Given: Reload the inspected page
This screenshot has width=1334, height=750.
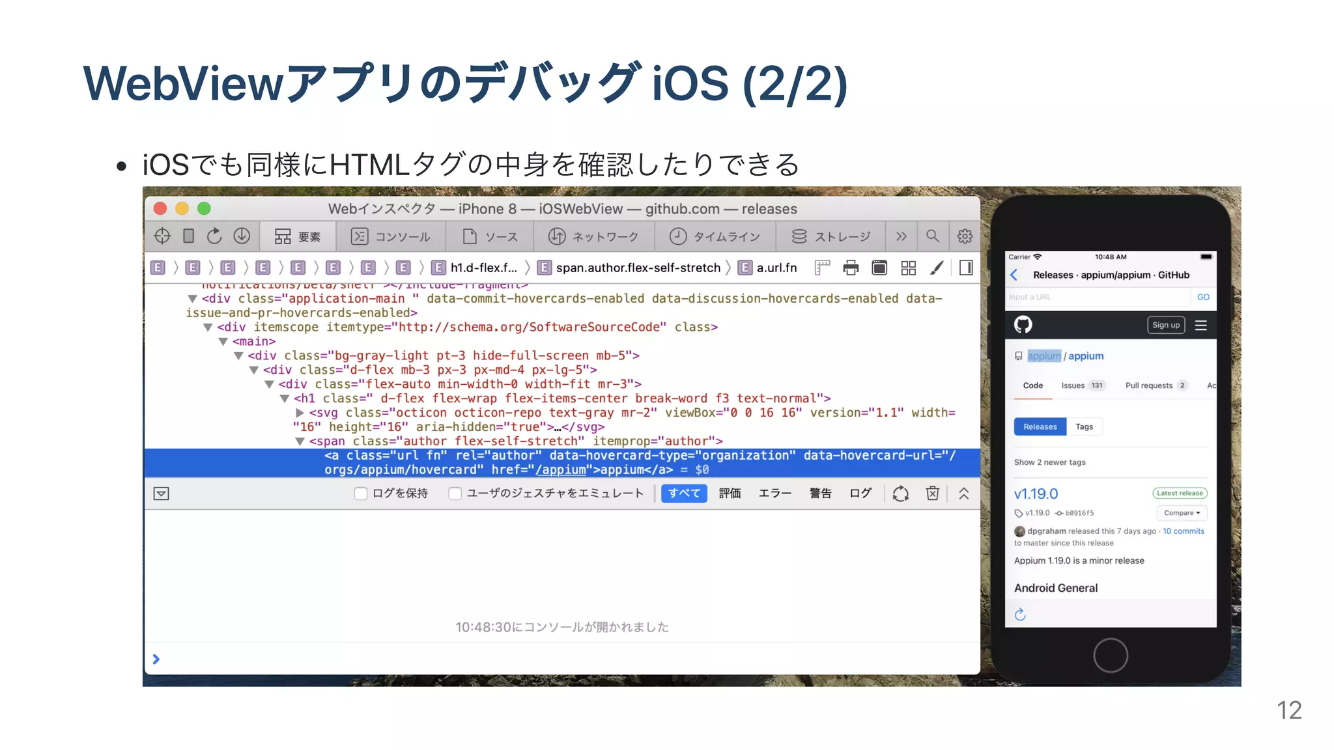Looking at the screenshot, I should point(214,236).
